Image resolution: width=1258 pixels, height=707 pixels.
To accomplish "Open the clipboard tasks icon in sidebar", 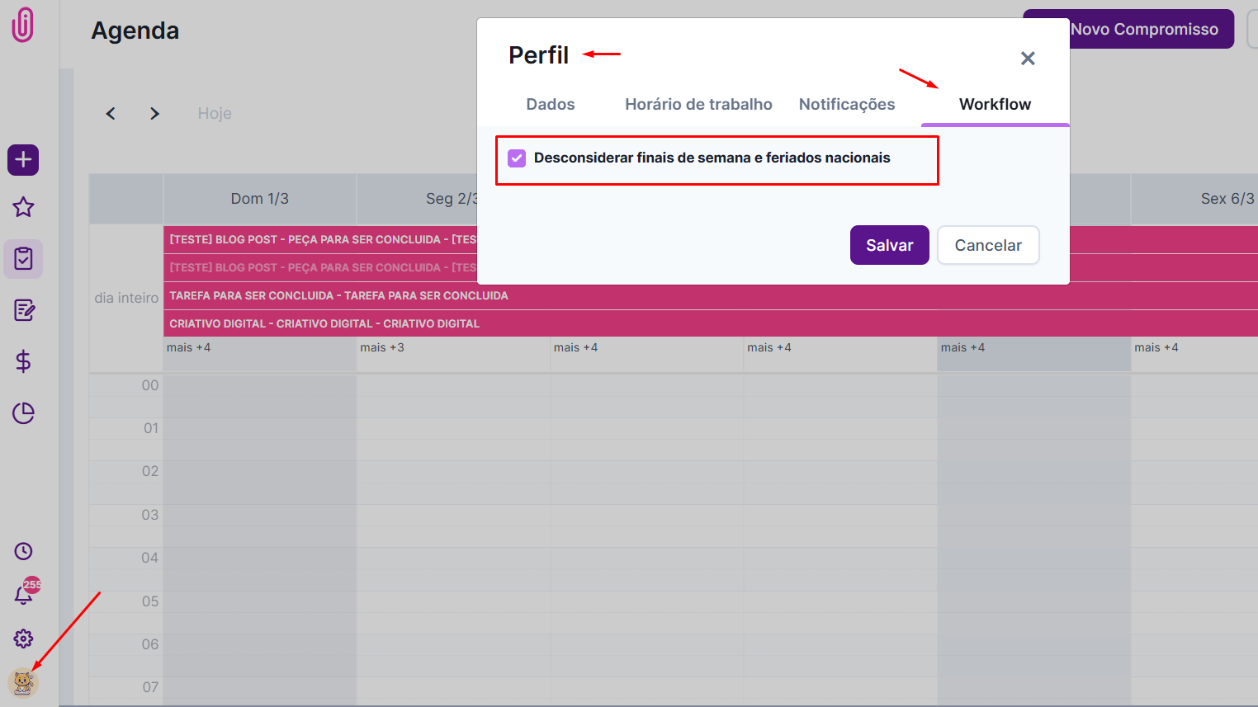I will point(23,259).
